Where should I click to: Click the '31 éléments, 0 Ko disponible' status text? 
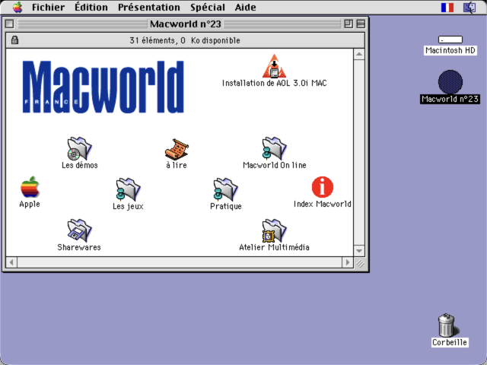pos(185,40)
